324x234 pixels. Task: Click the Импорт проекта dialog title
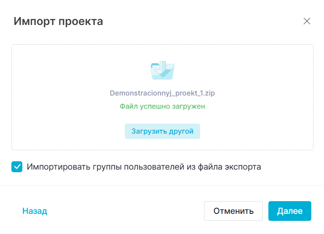pos(58,21)
